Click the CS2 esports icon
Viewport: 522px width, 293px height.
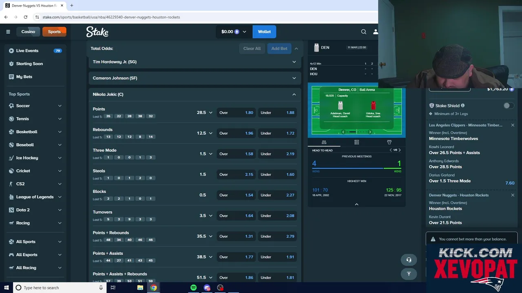11,184
